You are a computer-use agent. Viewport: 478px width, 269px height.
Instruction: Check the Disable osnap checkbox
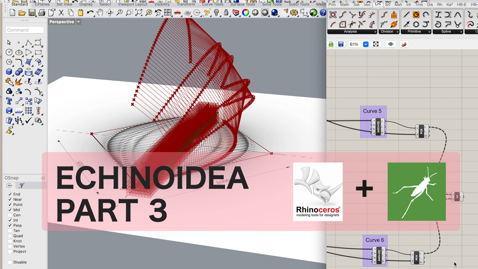[x=10, y=262]
